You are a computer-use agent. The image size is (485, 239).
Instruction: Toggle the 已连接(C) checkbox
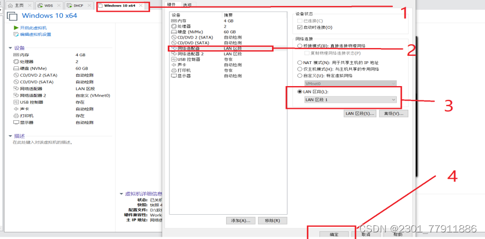(x=299, y=21)
